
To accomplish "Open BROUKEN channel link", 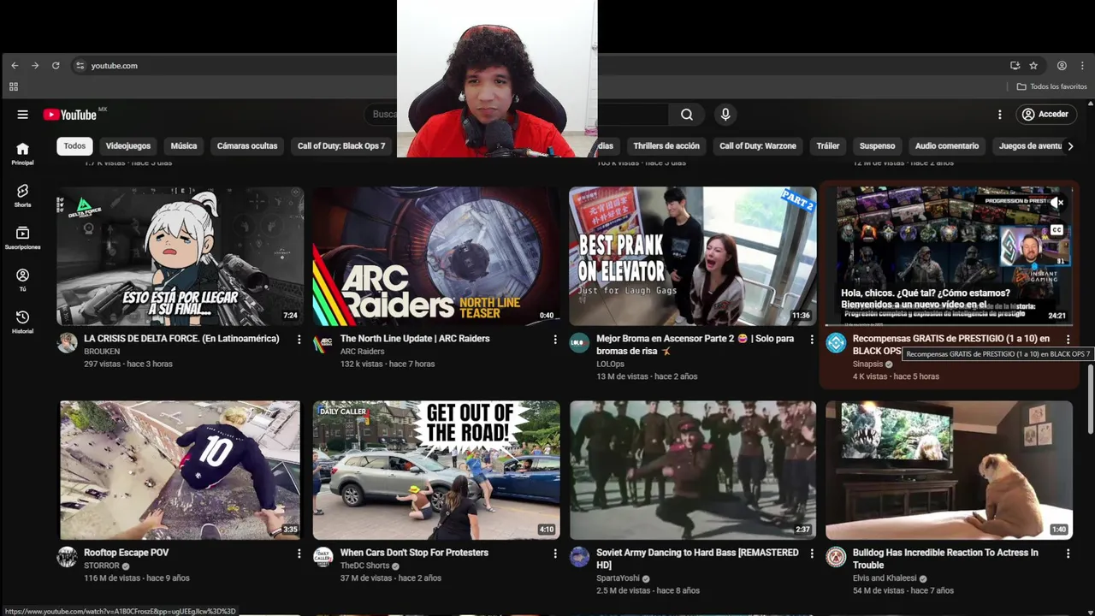I will pos(102,352).
